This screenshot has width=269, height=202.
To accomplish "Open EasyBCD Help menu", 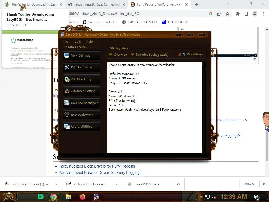I will click(89, 41).
